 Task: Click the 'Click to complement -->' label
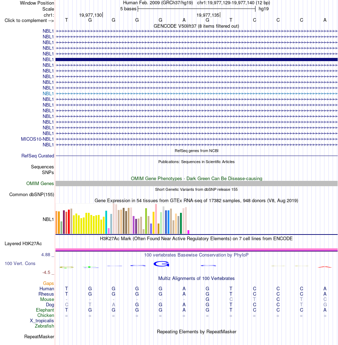click(29, 21)
